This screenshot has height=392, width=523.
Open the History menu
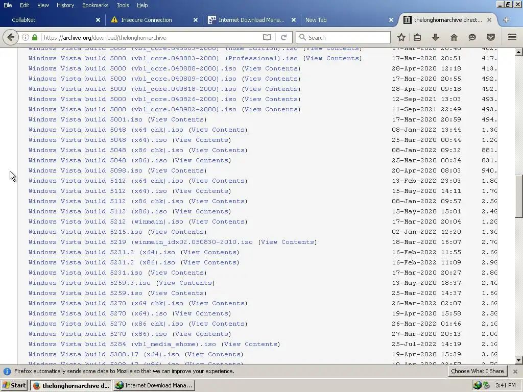click(x=65, y=5)
